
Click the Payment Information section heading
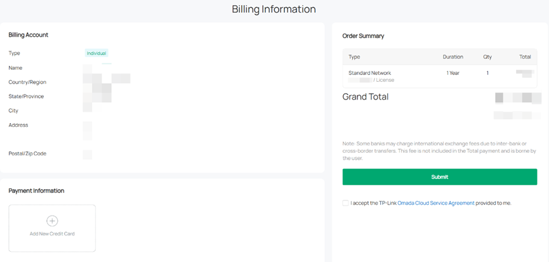click(36, 190)
